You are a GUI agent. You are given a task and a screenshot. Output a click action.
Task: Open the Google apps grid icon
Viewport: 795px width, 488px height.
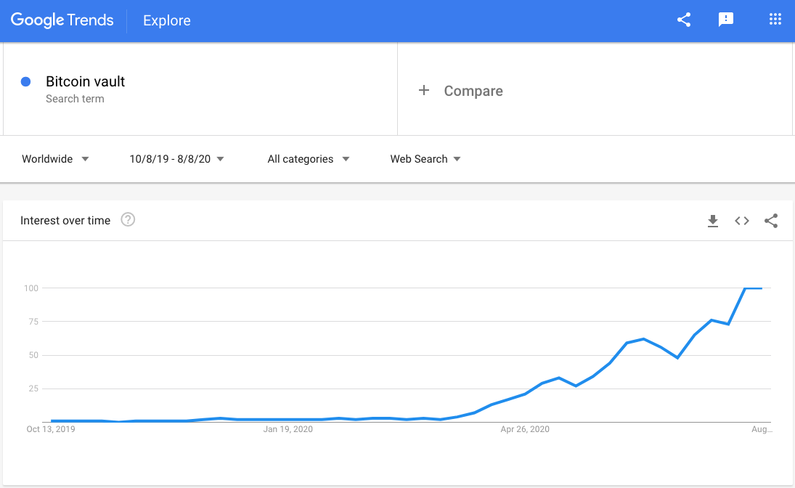(x=775, y=20)
